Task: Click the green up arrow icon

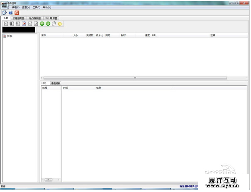Action: coord(42,24)
